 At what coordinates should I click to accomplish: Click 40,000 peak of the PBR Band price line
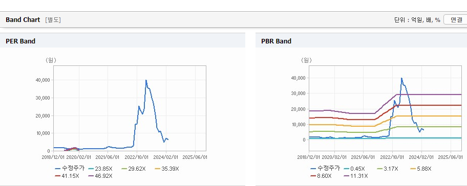401,79
